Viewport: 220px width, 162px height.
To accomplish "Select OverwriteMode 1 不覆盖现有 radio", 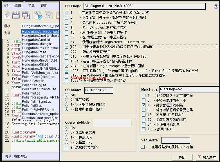I will click(66, 137).
